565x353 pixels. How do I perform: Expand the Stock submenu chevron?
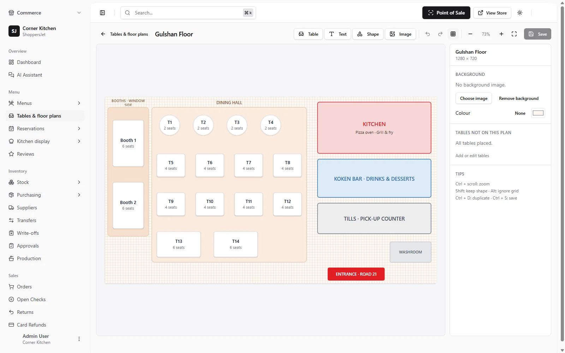tap(79, 182)
